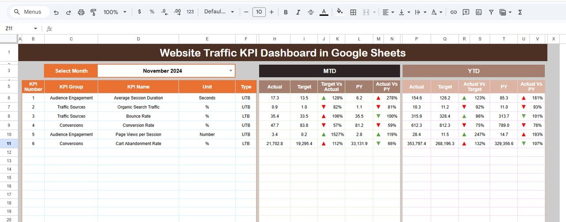
Task: Toggle italic formatting
Action: coord(298,12)
